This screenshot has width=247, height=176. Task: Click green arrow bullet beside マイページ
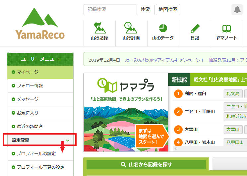(13, 72)
